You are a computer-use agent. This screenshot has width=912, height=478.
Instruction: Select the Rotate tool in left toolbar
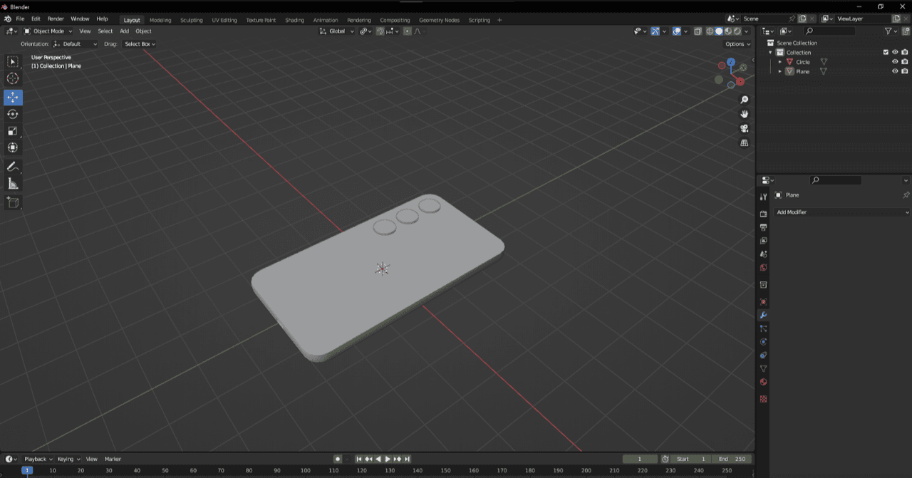pyautogui.click(x=13, y=114)
